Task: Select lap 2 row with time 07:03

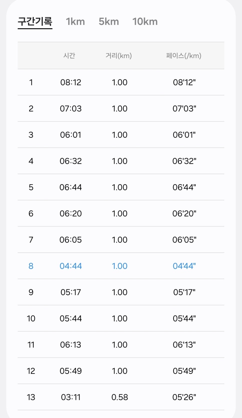Action: point(121,109)
